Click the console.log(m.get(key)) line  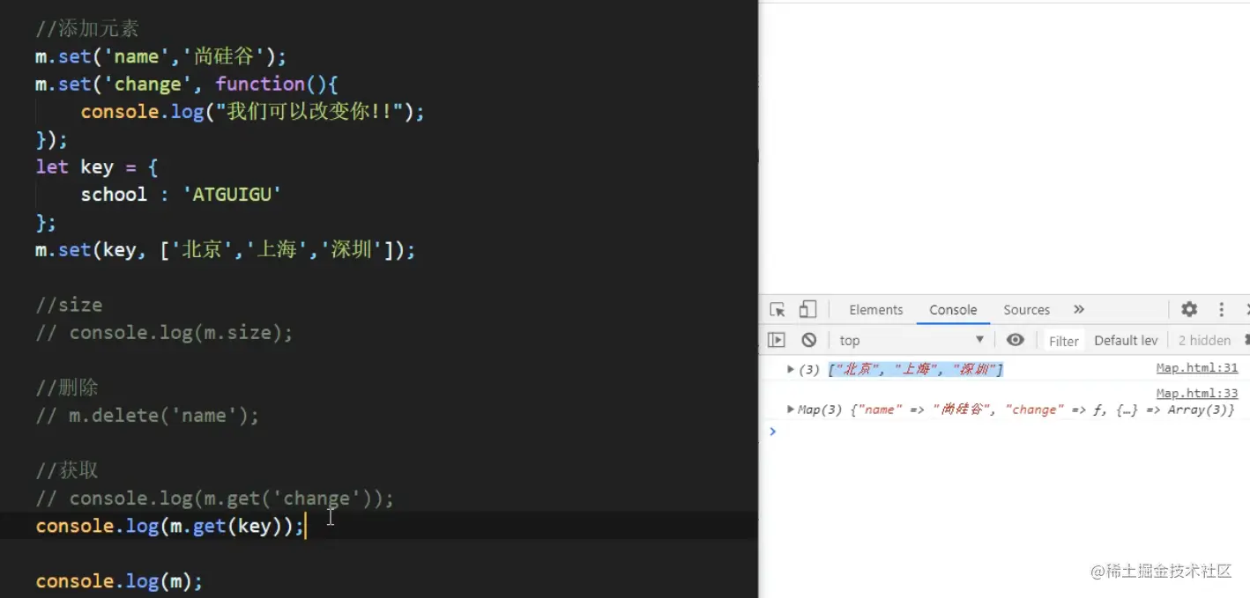[x=170, y=526]
